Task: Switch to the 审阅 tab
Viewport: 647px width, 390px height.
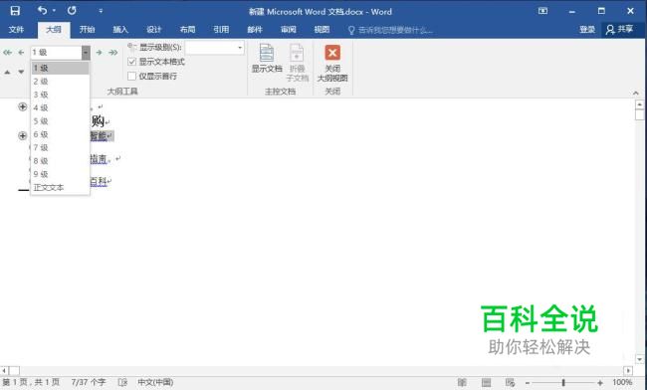Action: (288, 30)
